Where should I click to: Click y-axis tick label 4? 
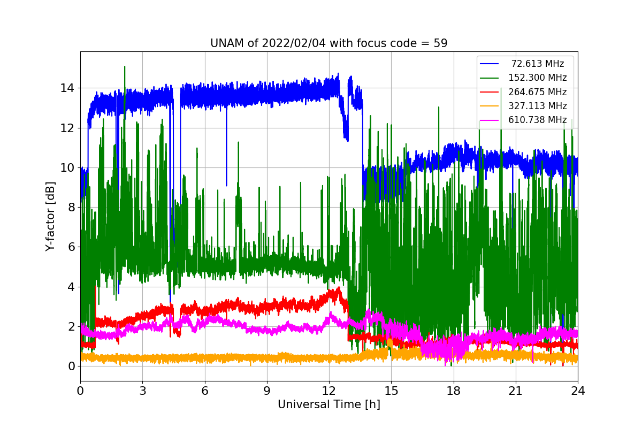coord(71,287)
